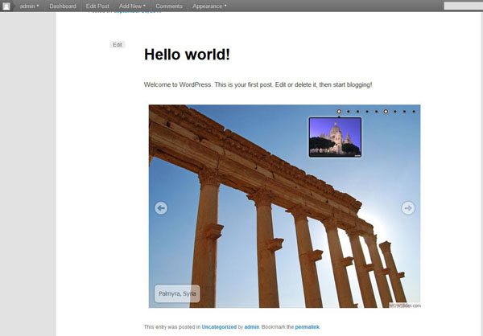Image resolution: width=483 pixels, height=336 pixels.
Task: Select the second slider navigation bullet
Action: click(x=348, y=112)
